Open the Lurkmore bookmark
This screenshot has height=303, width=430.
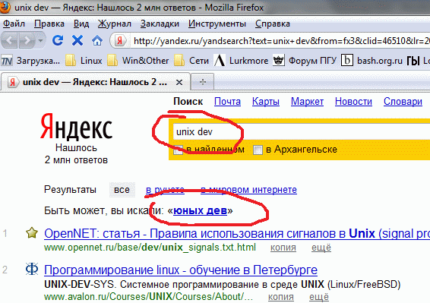click(242, 61)
